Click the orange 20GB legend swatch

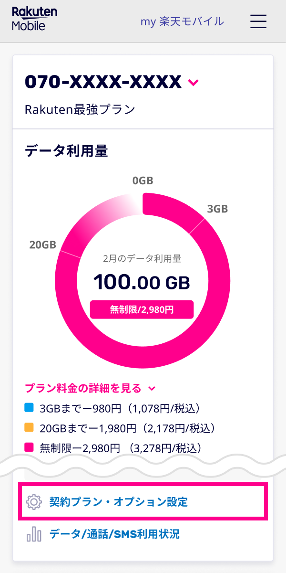click(29, 428)
